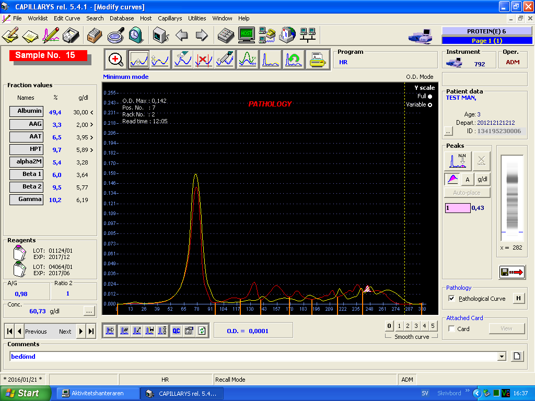Screen dimensions: 535x401
Task: Click the restore curve green arrow tool
Action: click(x=293, y=60)
